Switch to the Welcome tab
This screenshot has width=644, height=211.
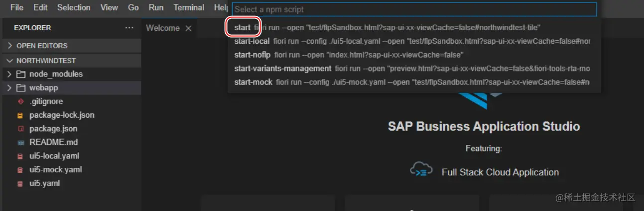pyautogui.click(x=162, y=28)
